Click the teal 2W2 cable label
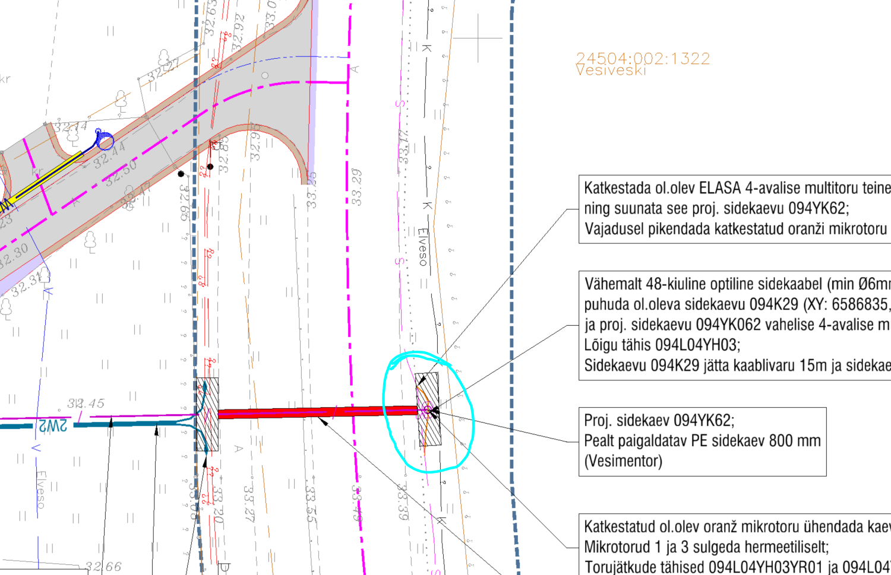 coord(53,425)
